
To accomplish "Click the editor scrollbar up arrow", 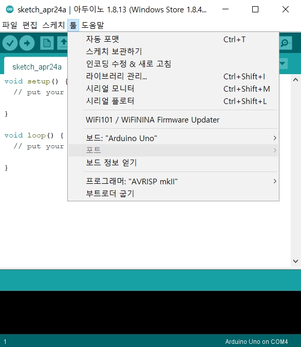I will [295, 80].
